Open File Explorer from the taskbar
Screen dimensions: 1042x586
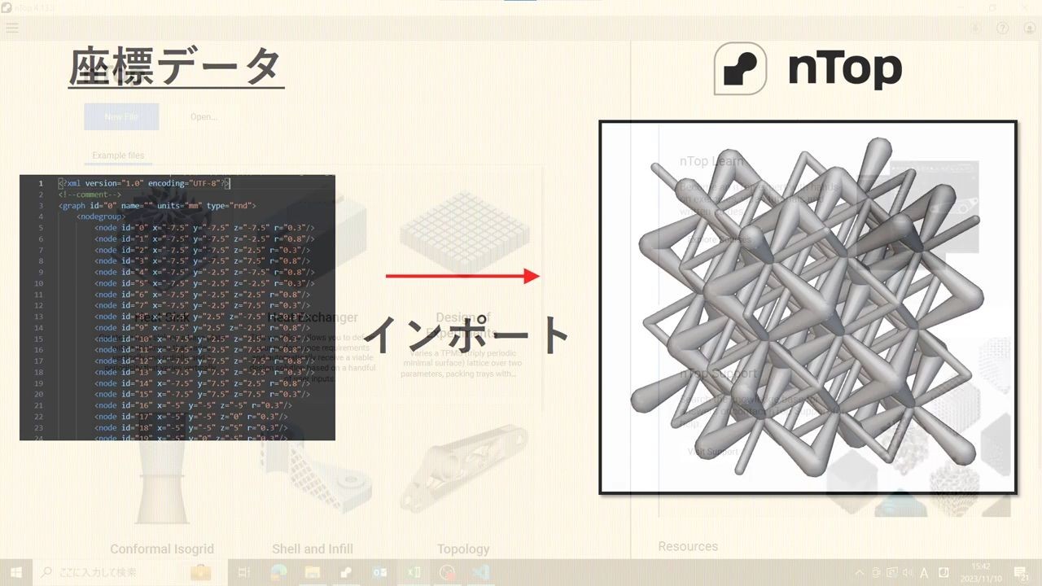coord(313,572)
